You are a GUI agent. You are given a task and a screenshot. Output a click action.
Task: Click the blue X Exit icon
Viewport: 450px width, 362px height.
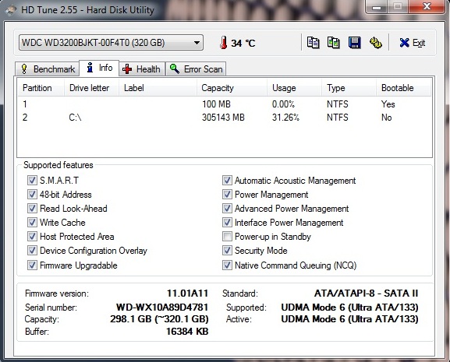point(404,43)
